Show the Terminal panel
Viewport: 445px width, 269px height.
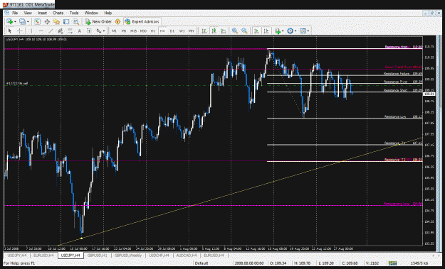[x=66, y=21]
